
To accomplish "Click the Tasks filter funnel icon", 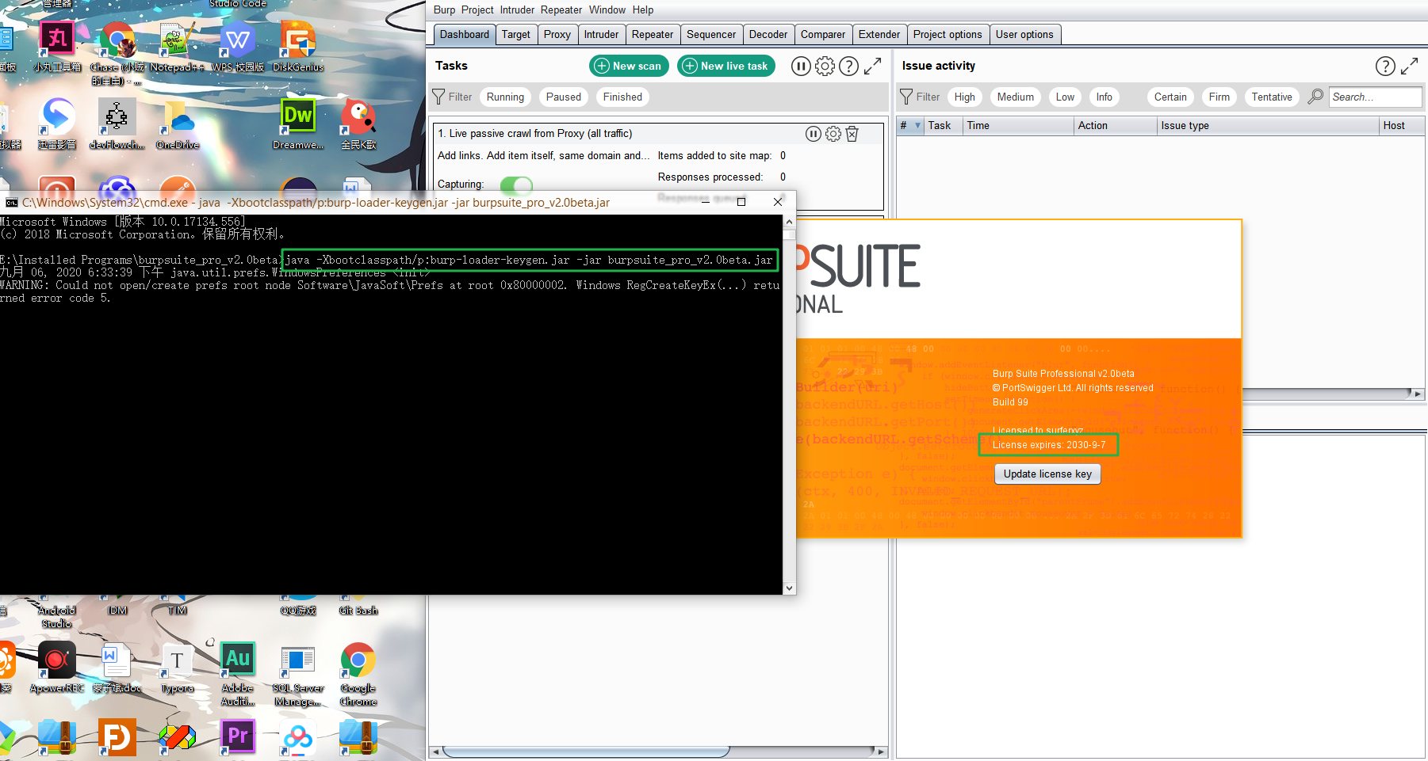I will [x=438, y=97].
